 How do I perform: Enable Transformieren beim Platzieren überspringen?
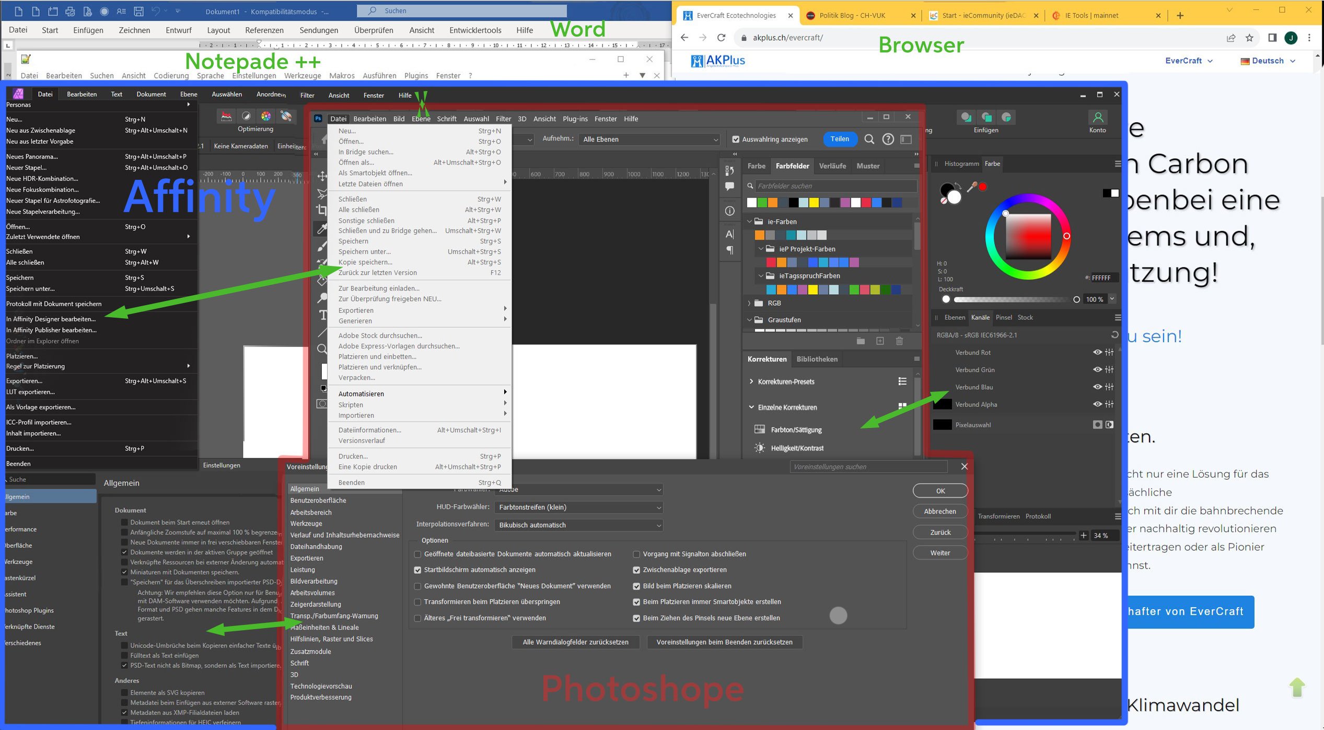[417, 601]
